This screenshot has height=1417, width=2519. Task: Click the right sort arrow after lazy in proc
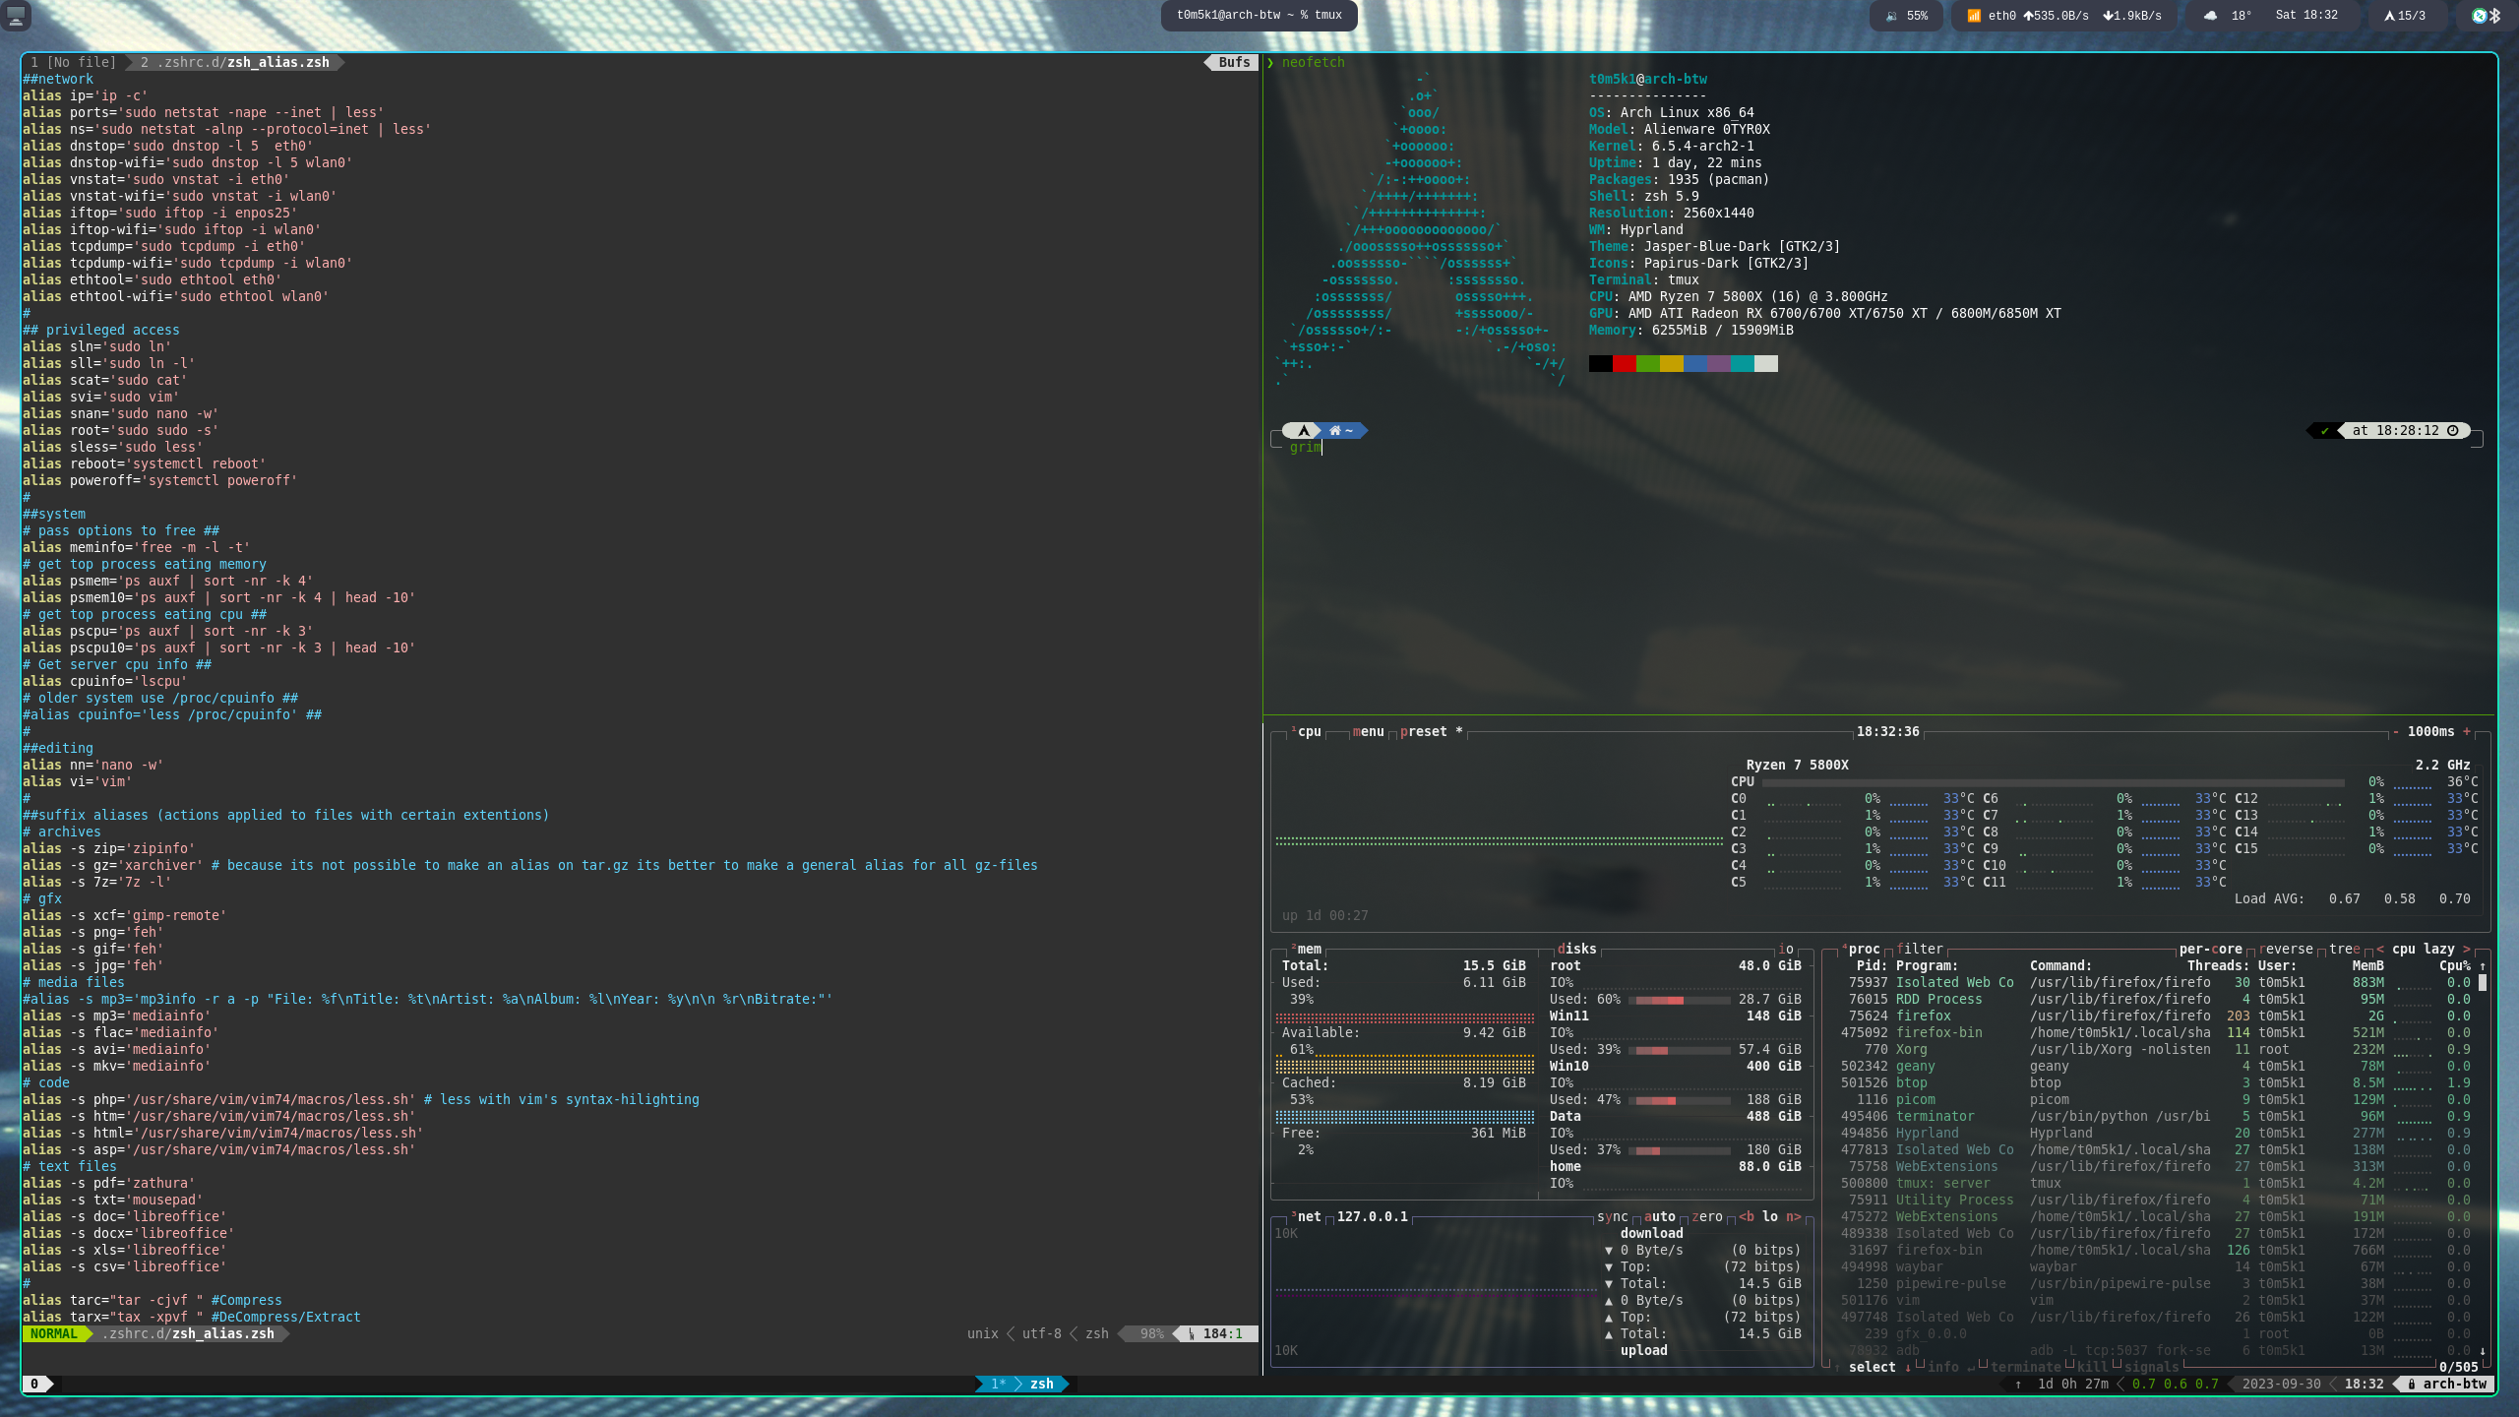coord(2467,949)
